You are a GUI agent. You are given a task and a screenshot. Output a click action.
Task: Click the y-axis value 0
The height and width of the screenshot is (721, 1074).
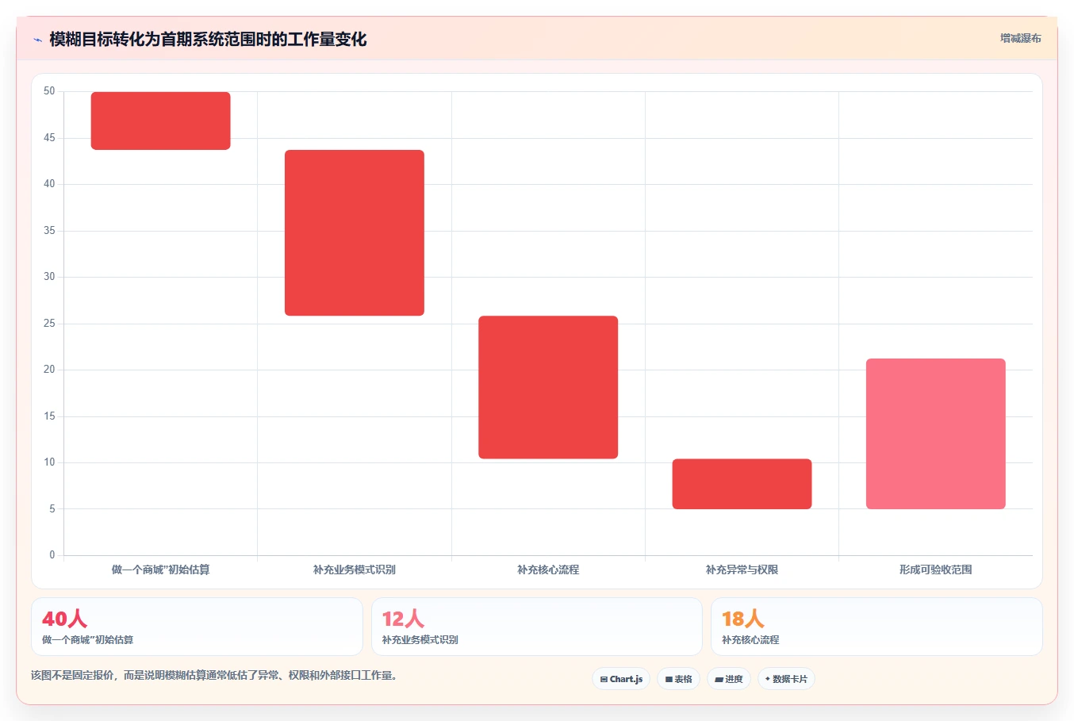pos(52,555)
